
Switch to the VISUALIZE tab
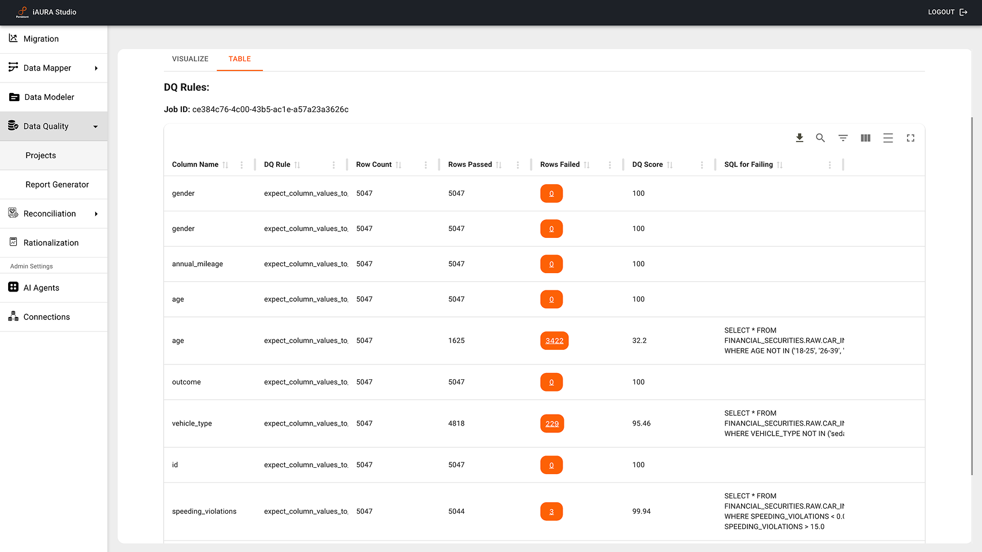tap(190, 59)
